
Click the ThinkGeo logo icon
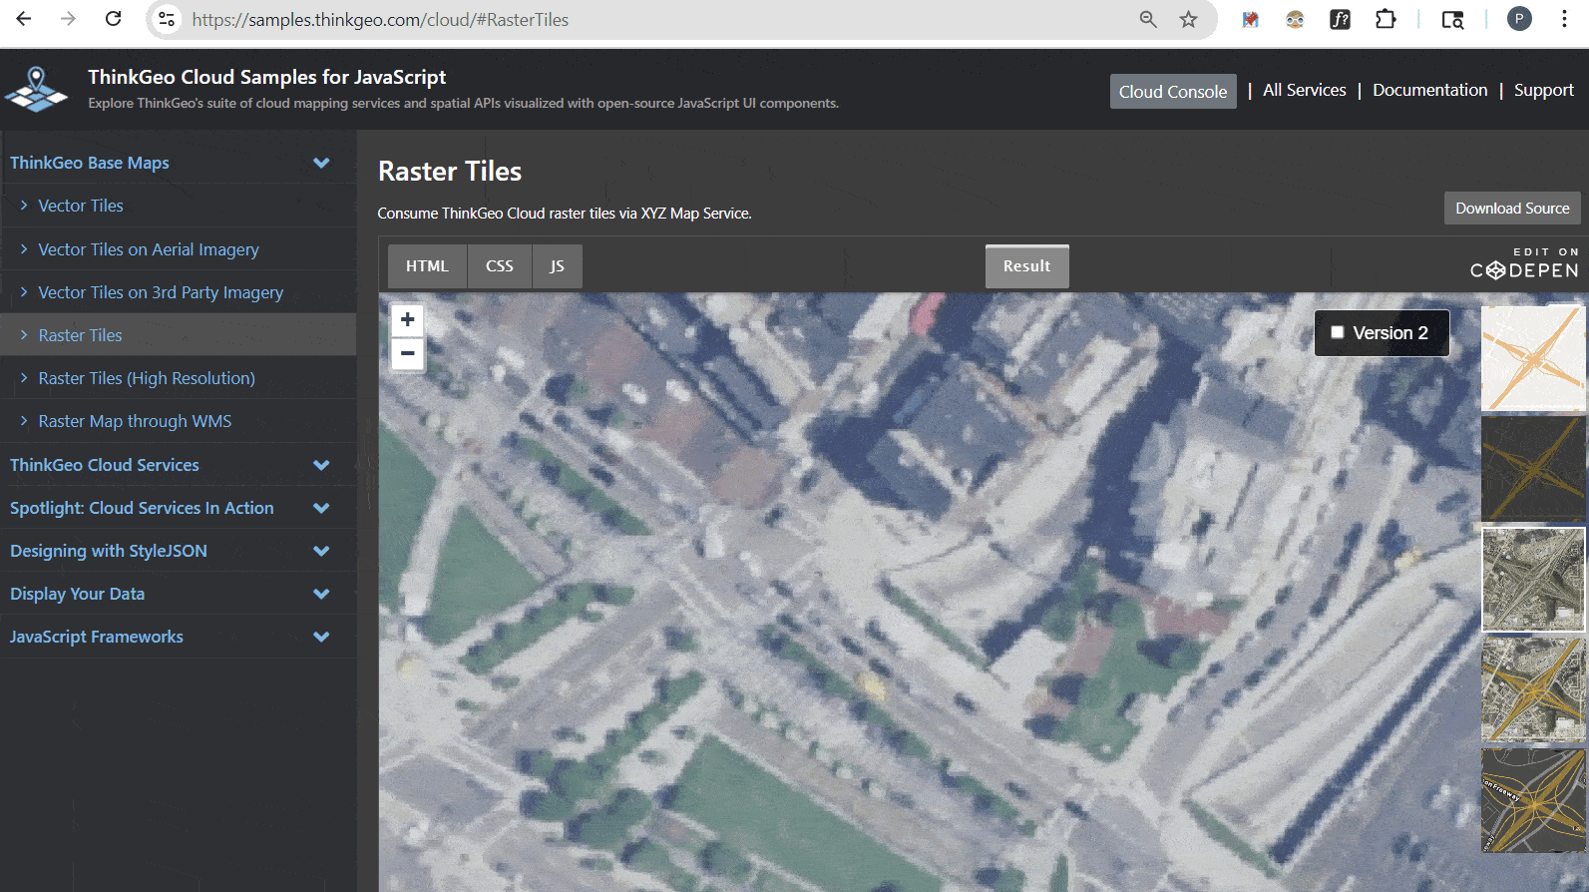[x=36, y=90]
